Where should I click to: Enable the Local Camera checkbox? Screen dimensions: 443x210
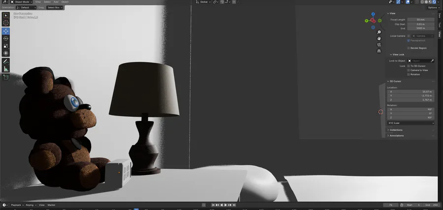pos(409,36)
